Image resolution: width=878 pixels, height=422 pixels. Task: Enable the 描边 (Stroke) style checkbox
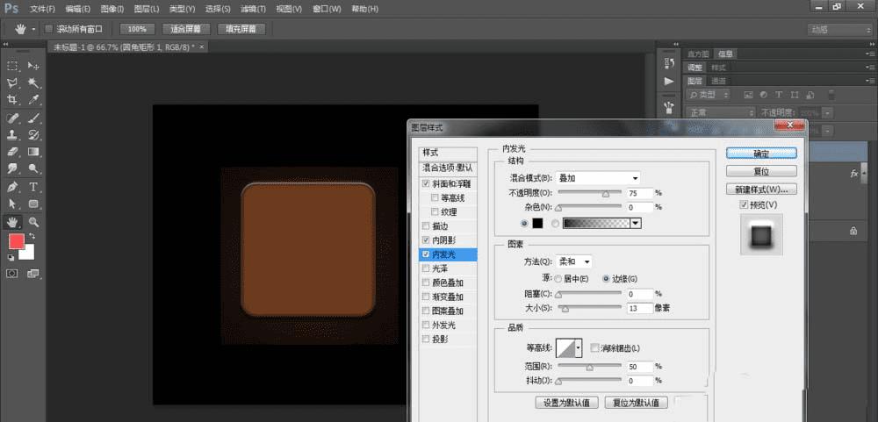click(x=426, y=226)
